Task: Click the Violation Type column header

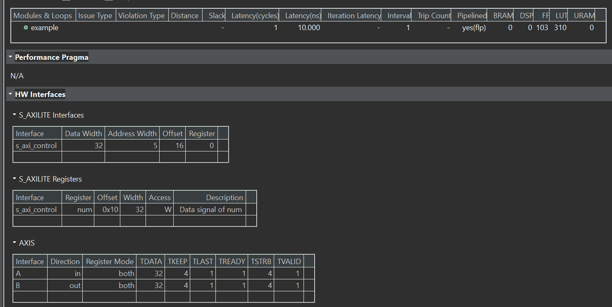Action: tap(141, 16)
